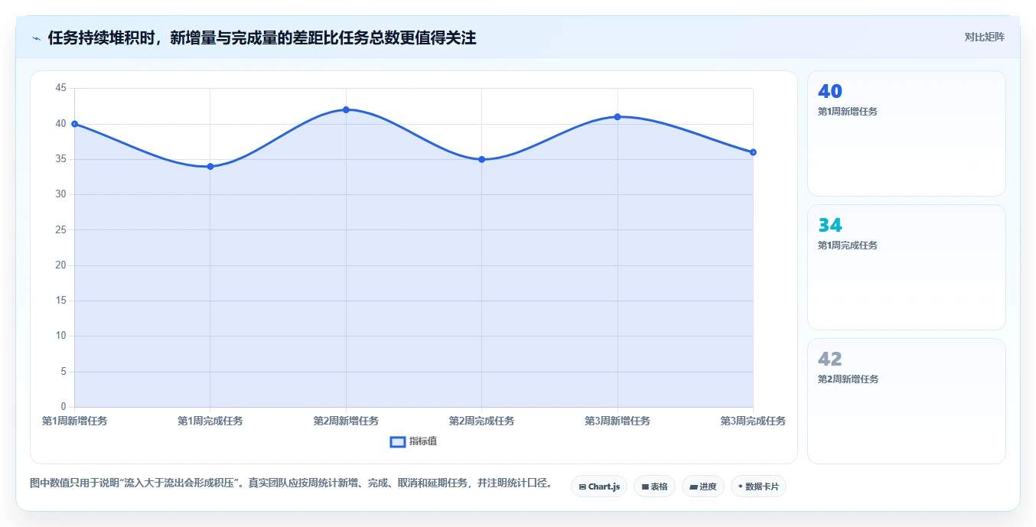Click the 第2周新增任务 data card caption
The height and width of the screenshot is (527, 1036).
pos(848,379)
